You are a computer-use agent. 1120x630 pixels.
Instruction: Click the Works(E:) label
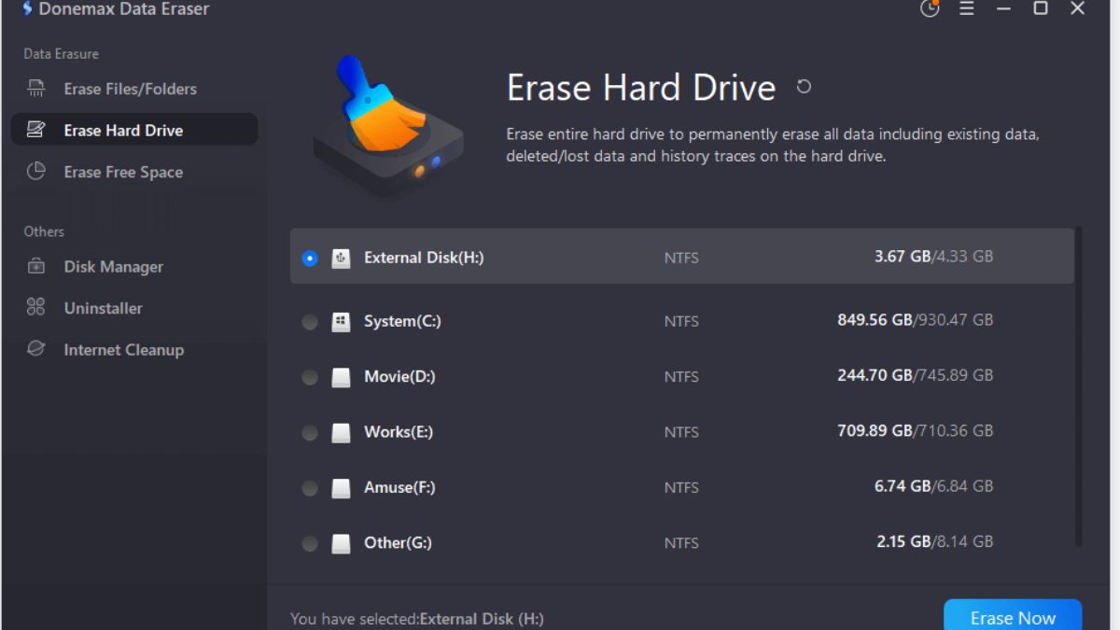pos(399,432)
